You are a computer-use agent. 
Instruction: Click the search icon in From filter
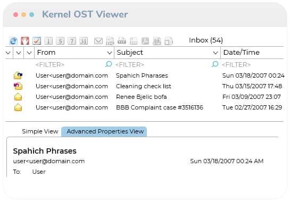click(109, 64)
